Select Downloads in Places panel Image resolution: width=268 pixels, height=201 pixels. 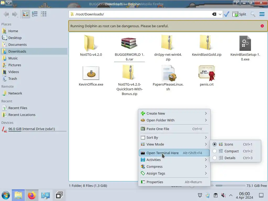[34, 52]
